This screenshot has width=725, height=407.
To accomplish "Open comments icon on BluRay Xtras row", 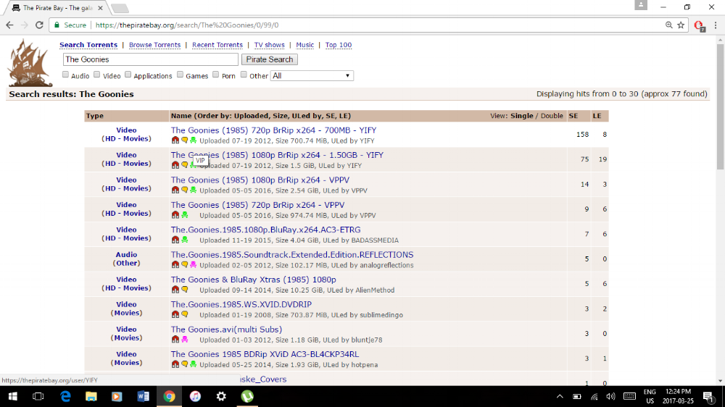I will [x=184, y=290].
